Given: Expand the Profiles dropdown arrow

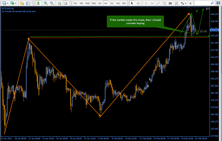Looking at the screenshot, I should tap(8, 3).
